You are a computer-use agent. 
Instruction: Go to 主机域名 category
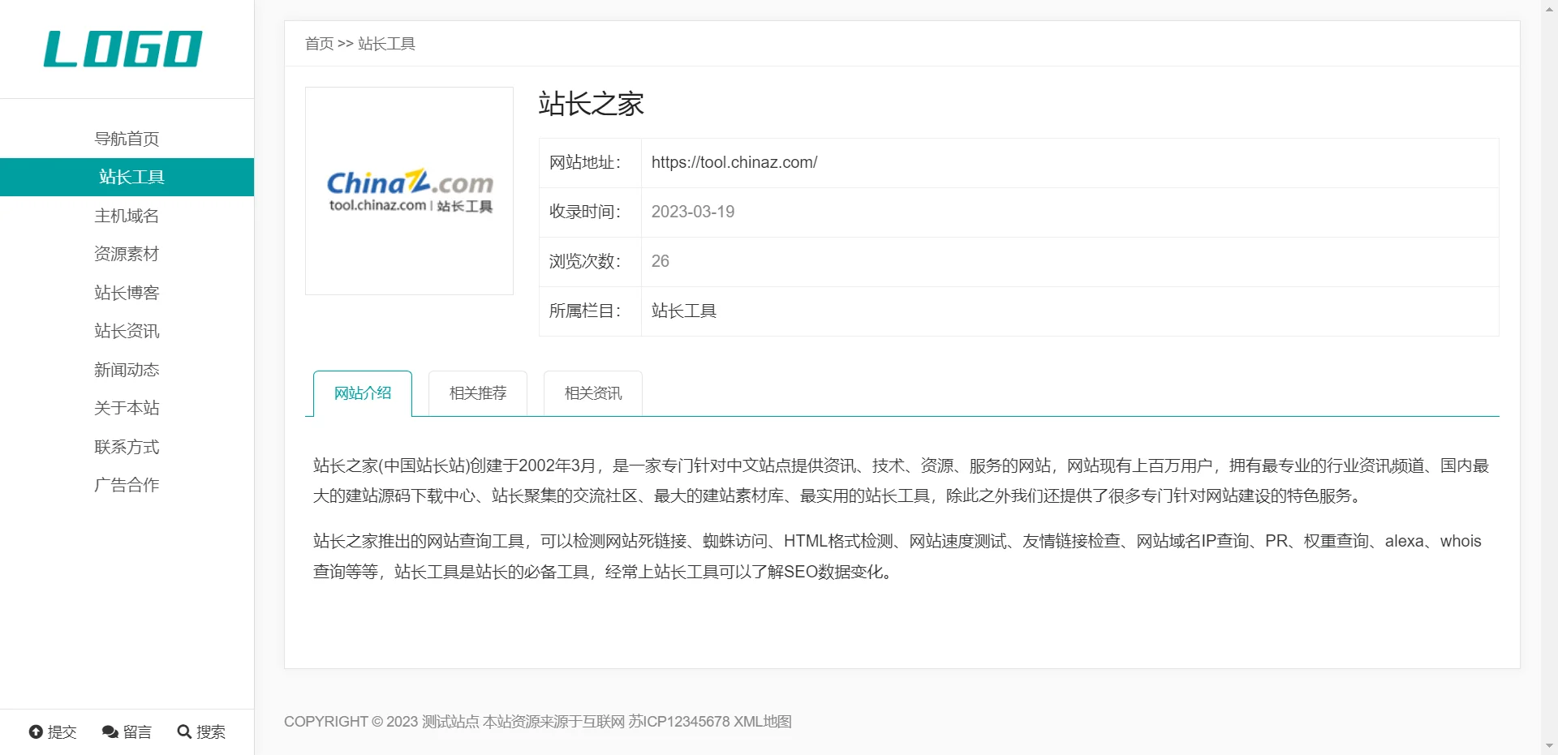tap(127, 216)
